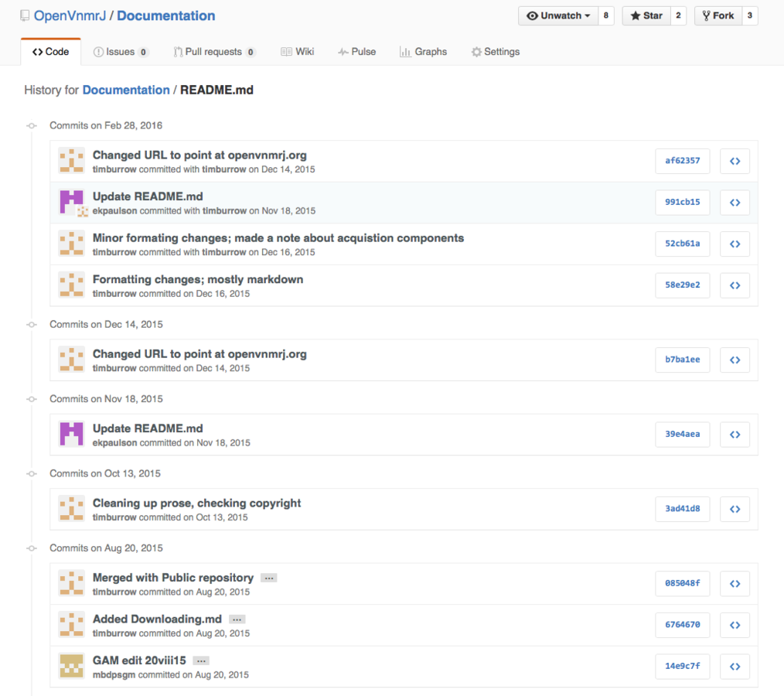Click timburrow avatar beside Merged with Public repository
Image resolution: width=784 pixels, height=696 pixels.
pos(71,583)
